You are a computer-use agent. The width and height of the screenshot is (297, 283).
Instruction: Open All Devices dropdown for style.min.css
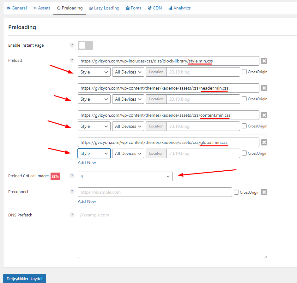click(128, 72)
